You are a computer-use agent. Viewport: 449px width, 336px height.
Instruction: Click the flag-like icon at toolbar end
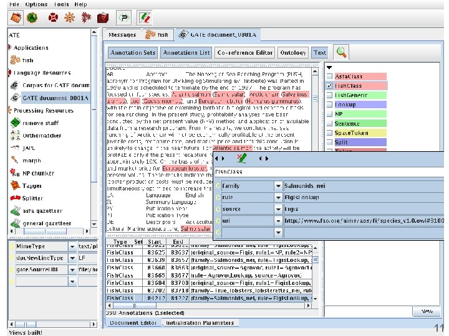pyautogui.click(x=144, y=17)
